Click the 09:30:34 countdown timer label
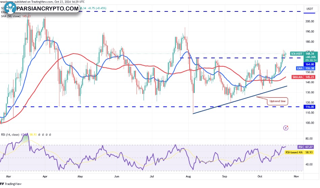Screen dimensions: 320x188 311,60
